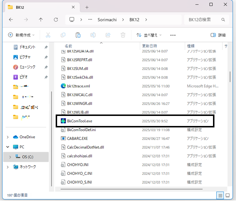236x201 pixels.
Task: Click the Cut scissors icon in toolbar
Action: pos(48,35)
